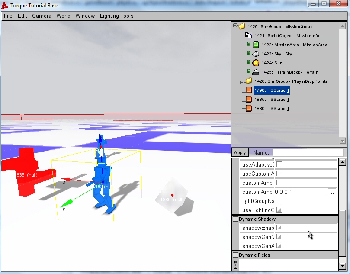Image resolution: width=350 pixels, height=274 pixels.
Task: Open the World menu
Action: tap(63, 16)
